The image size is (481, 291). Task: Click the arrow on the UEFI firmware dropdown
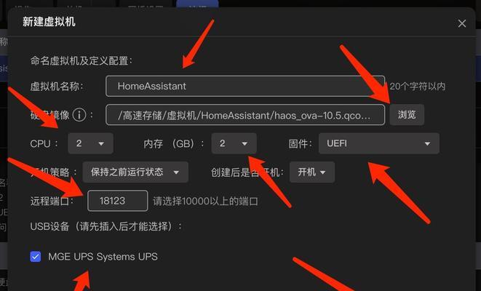coord(427,143)
